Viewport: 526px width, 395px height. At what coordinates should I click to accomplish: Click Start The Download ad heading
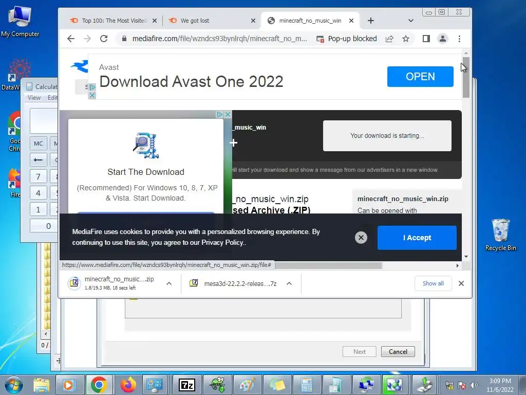146,172
